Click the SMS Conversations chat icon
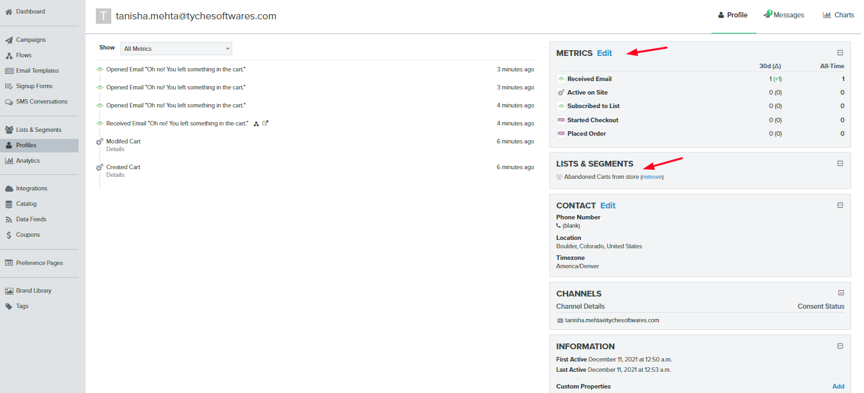This screenshot has height=393, width=864. pos(9,102)
